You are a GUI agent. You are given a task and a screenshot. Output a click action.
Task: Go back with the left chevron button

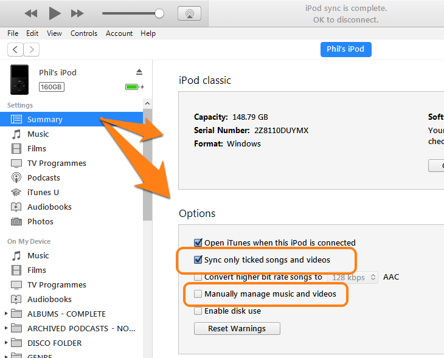[x=15, y=49]
